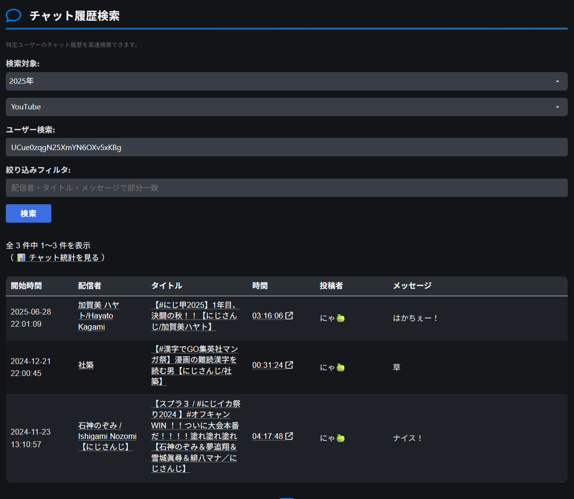Focus the 絞り込みフィルタ input field
Viewport: 574px width, 499px height.
pos(287,188)
